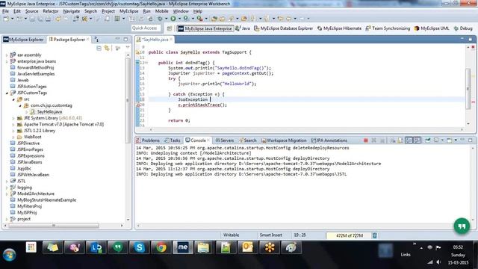Click editor vertical scrollbar thumb
The image size is (478, 269).
click(468, 88)
